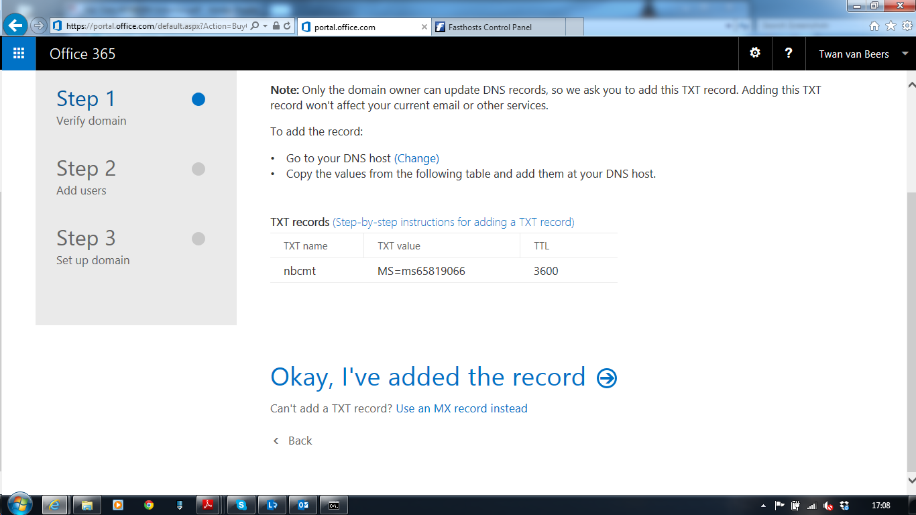The image size is (916, 515).
Task: Click the TTL value '3600'
Action: pyautogui.click(x=546, y=271)
